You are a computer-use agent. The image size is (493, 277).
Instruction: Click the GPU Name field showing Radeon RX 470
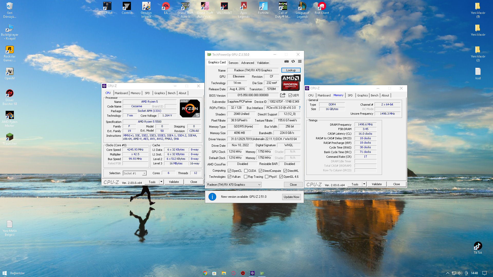pos(253,70)
